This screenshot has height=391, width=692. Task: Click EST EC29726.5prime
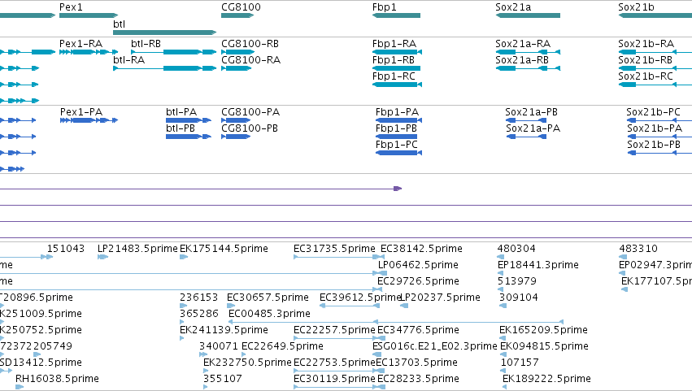coord(418,281)
